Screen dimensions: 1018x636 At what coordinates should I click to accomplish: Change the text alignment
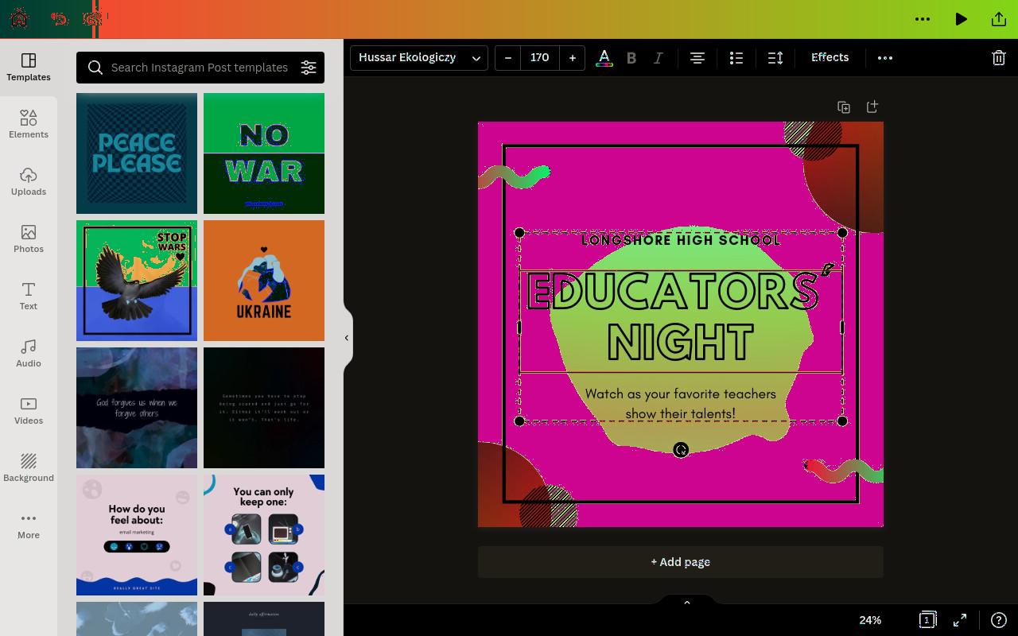tap(697, 57)
